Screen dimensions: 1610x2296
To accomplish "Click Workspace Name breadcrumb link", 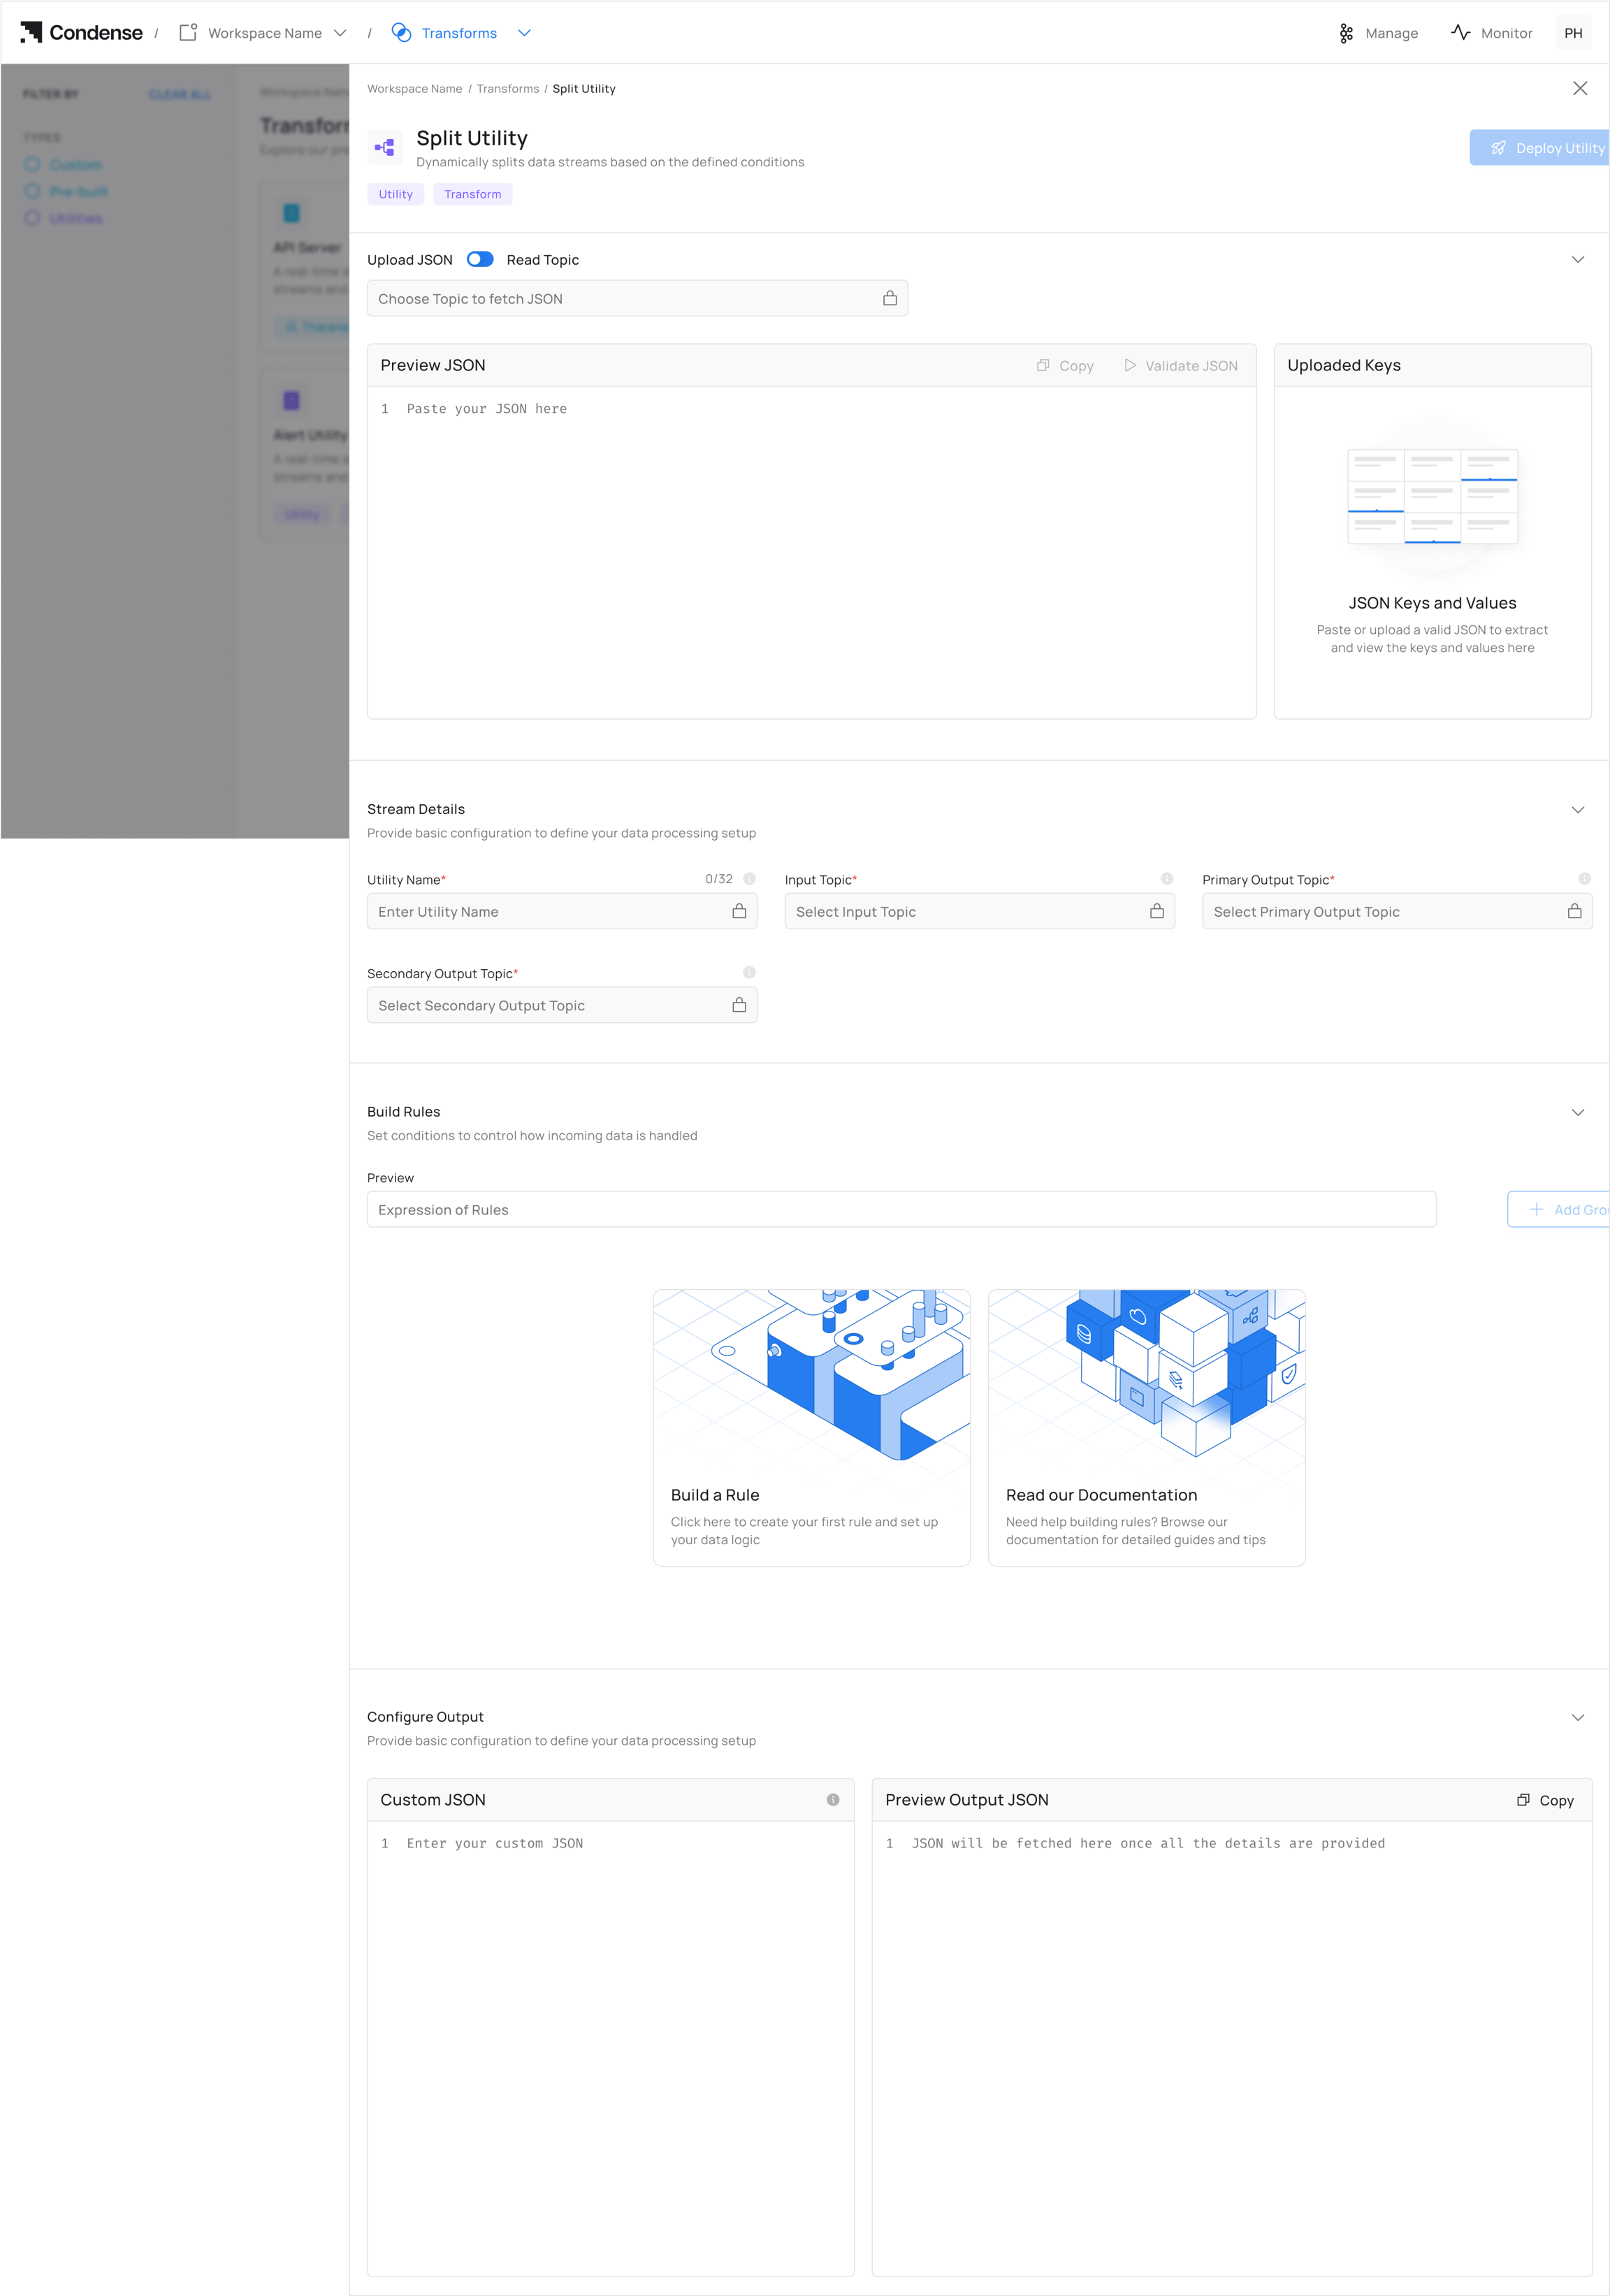I will [x=414, y=89].
